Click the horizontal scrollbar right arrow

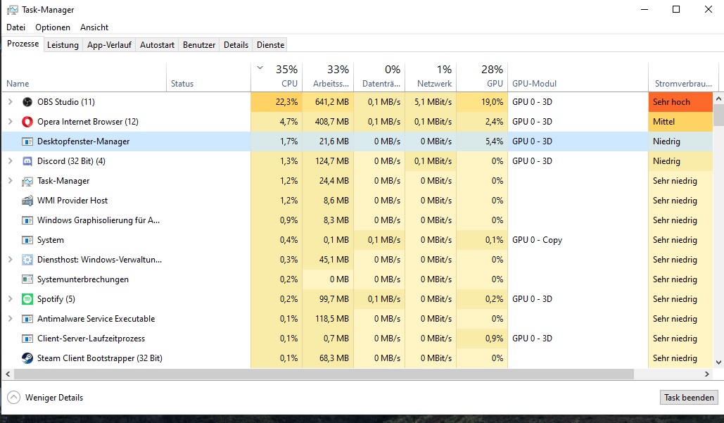pyautogui.click(x=709, y=374)
